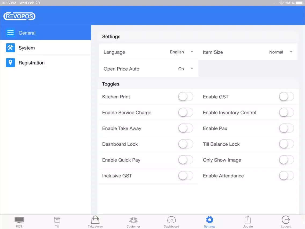The height and width of the screenshot is (229, 305).
Task: Open the Dashboard gauge icon
Action: click(171, 220)
